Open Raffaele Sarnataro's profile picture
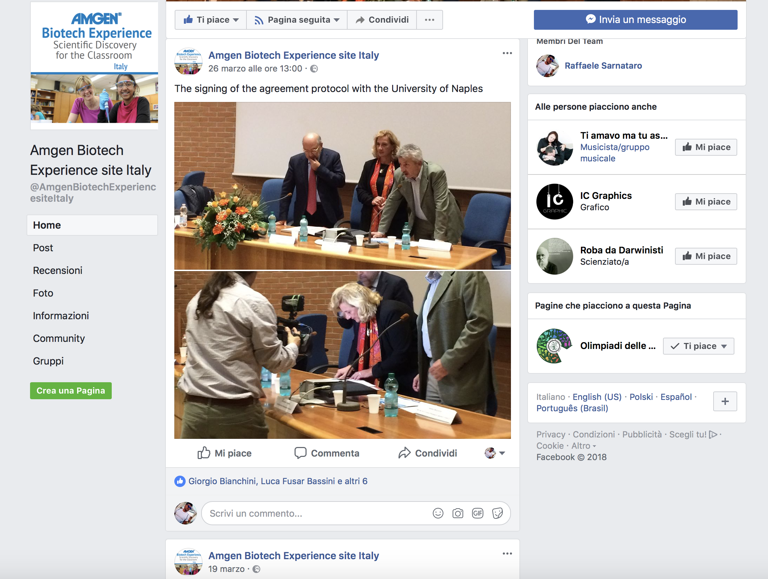 coord(547,65)
